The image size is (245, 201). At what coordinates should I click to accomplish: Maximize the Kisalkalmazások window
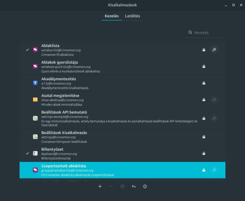pyautogui.click(x=233, y=5)
